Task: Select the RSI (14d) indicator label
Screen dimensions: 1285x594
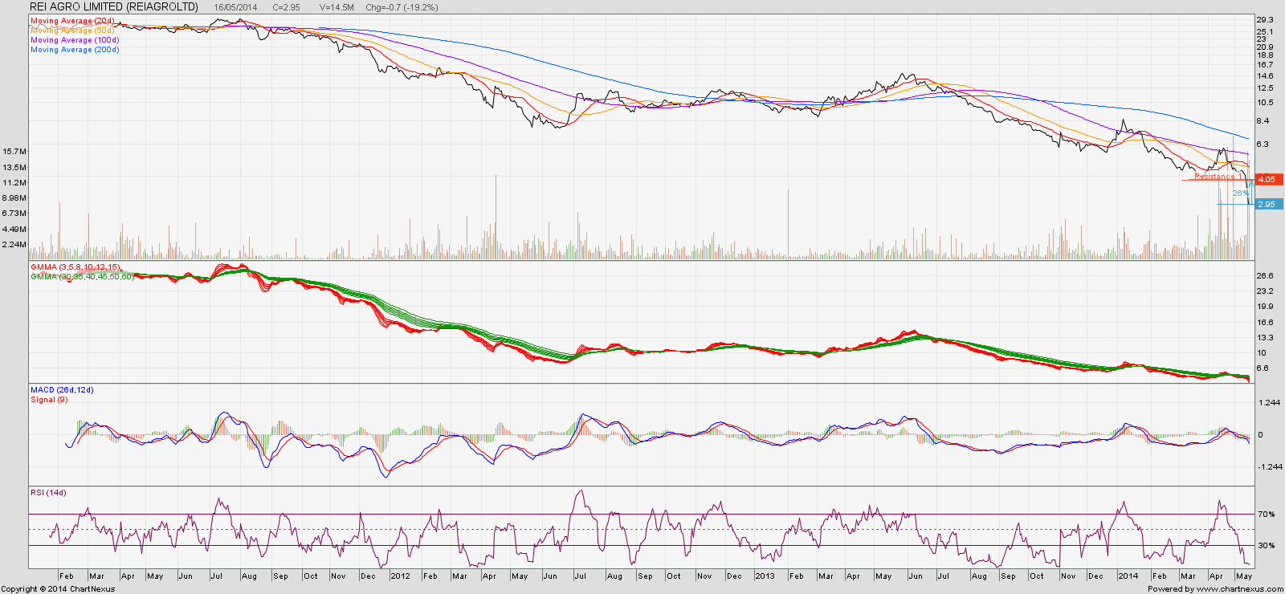Action: coord(48,493)
